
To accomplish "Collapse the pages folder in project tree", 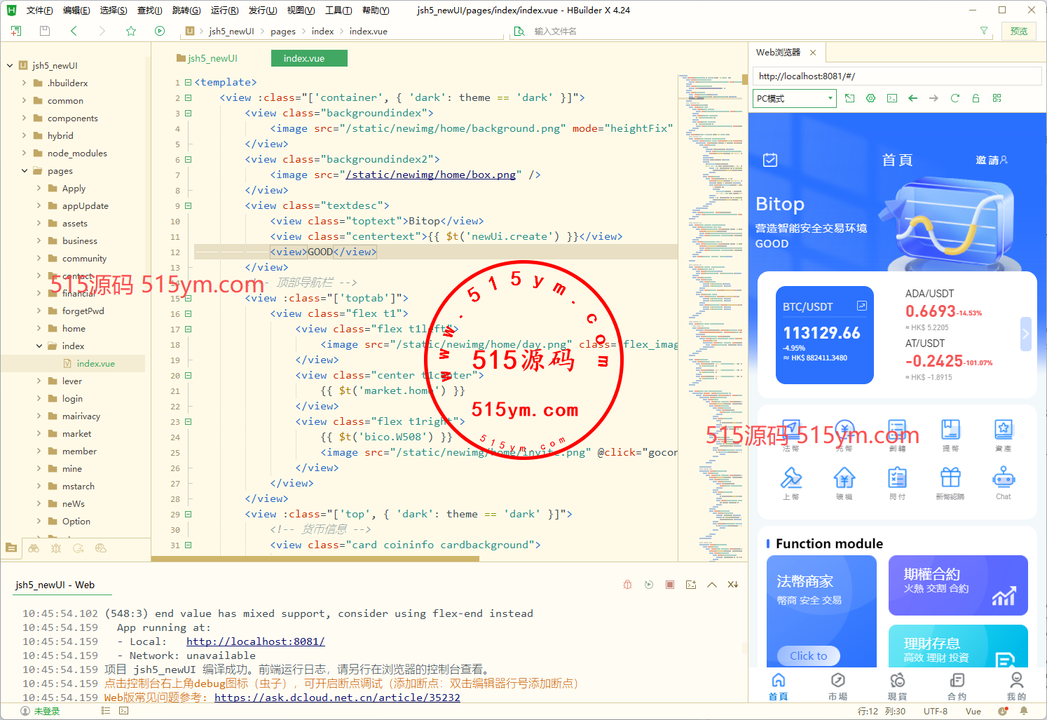I will point(25,171).
